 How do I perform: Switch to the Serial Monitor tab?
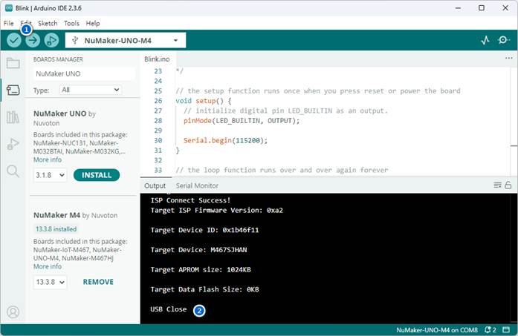coord(197,185)
